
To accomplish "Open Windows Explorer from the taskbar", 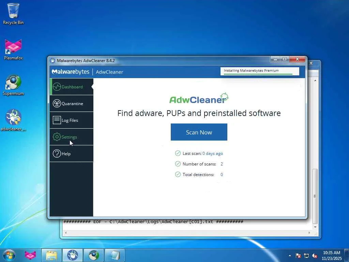I will click(51, 255).
